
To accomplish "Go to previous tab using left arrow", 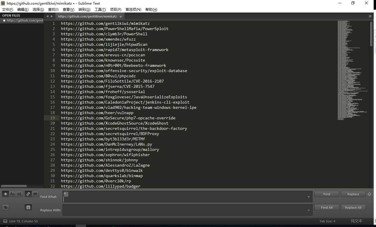I will (x=47, y=16).
